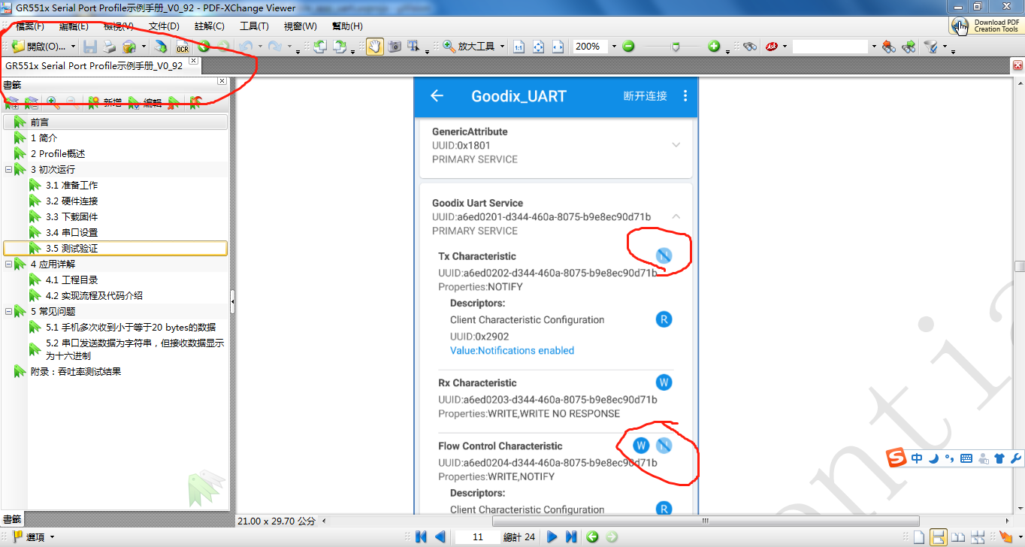Go to the last page
Image resolution: width=1025 pixels, height=547 pixels.
[571, 536]
